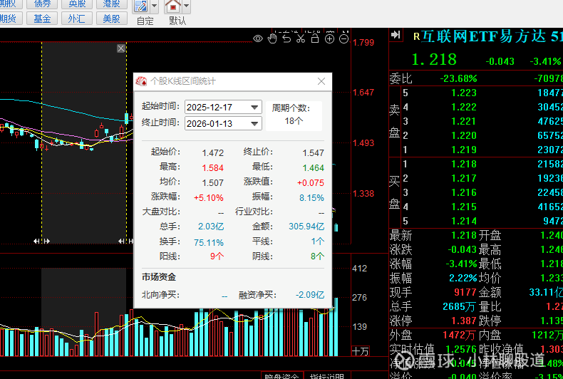Select sell level 2 price 1.220
This screenshot has width=563, height=379.
tap(463, 135)
